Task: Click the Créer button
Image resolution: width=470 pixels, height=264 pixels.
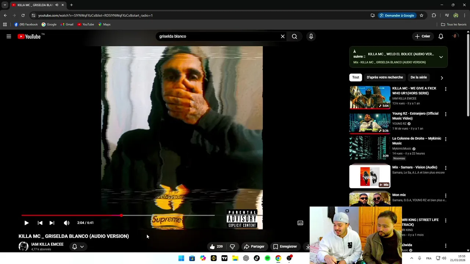Action: pyautogui.click(x=423, y=36)
